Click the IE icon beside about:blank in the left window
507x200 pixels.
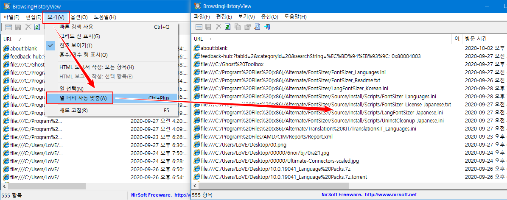6,48
